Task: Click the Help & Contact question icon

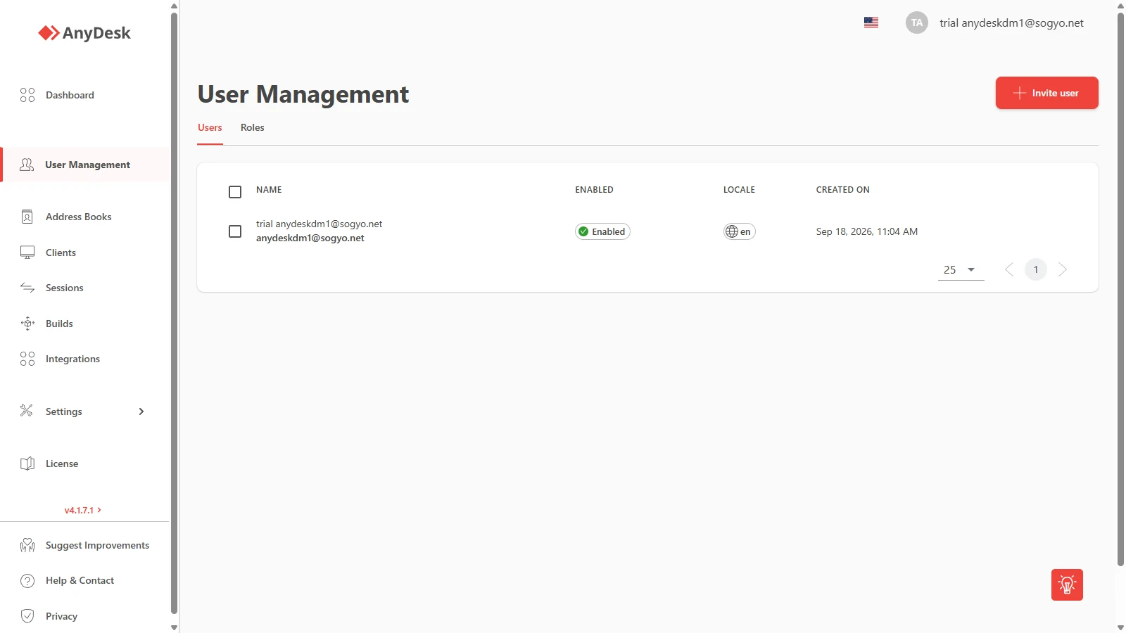Action: click(27, 581)
